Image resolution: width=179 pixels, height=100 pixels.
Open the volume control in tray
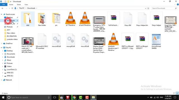coord(158,97)
